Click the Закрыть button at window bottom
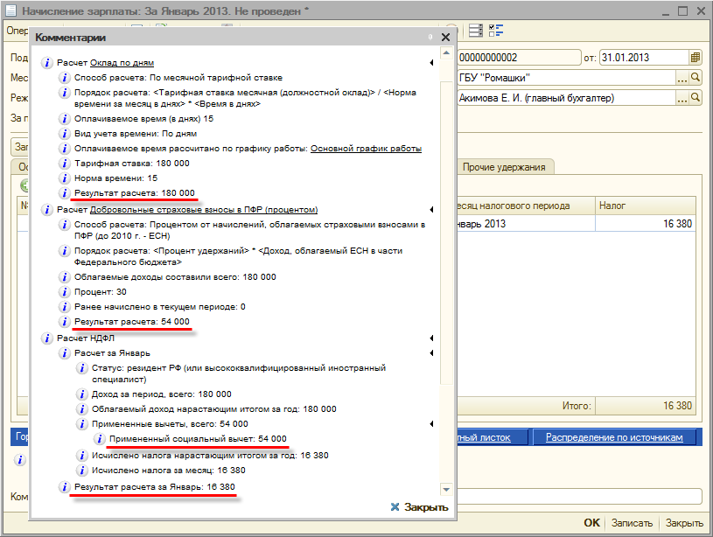713x537 pixels. pos(684,523)
